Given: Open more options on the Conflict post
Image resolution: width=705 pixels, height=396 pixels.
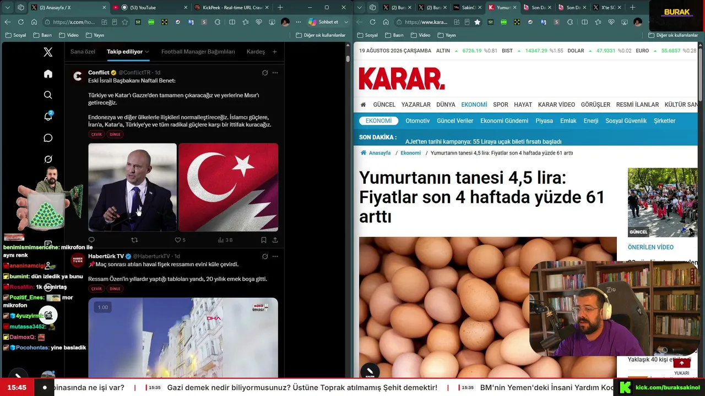Looking at the screenshot, I should point(275,73).
